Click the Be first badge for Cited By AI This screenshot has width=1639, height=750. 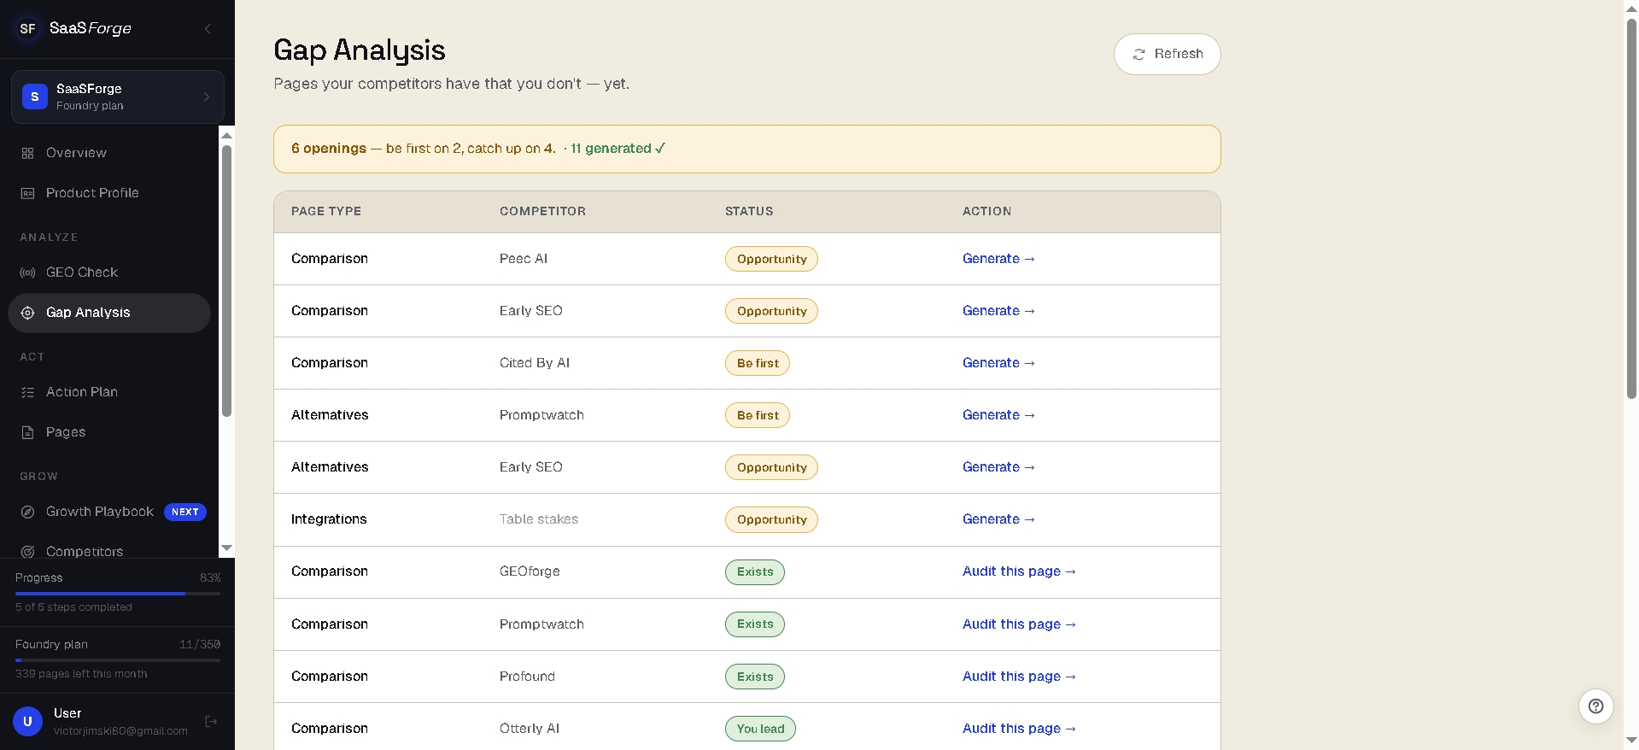click(x=758, y=363)
